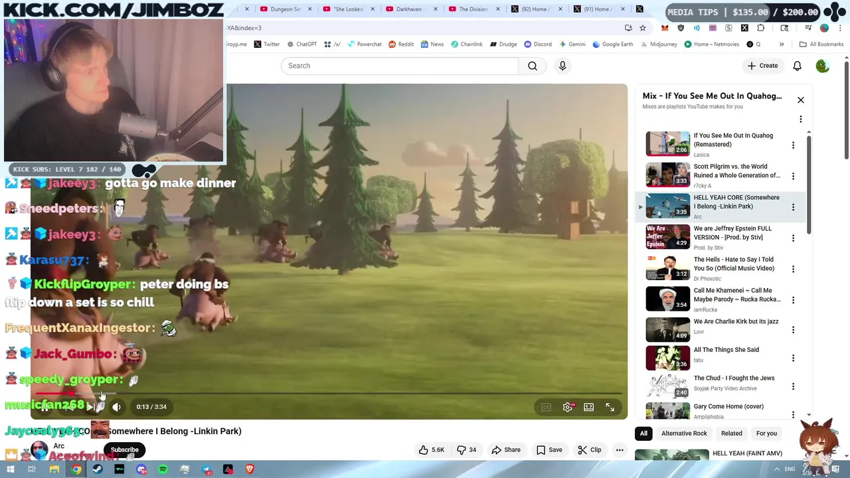Open the All Bookmarks folder
This screenshot has width=850, height=478.
[821, 44]
